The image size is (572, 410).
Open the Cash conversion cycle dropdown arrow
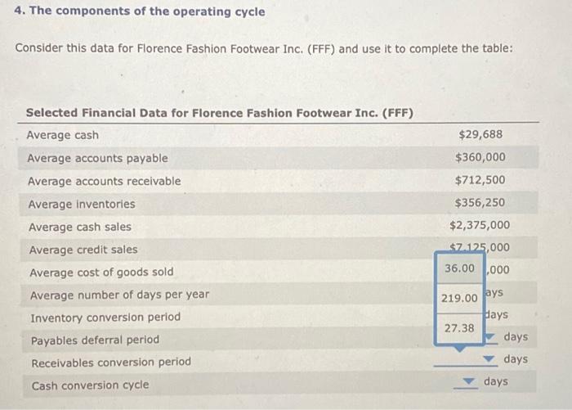(470, 382)
